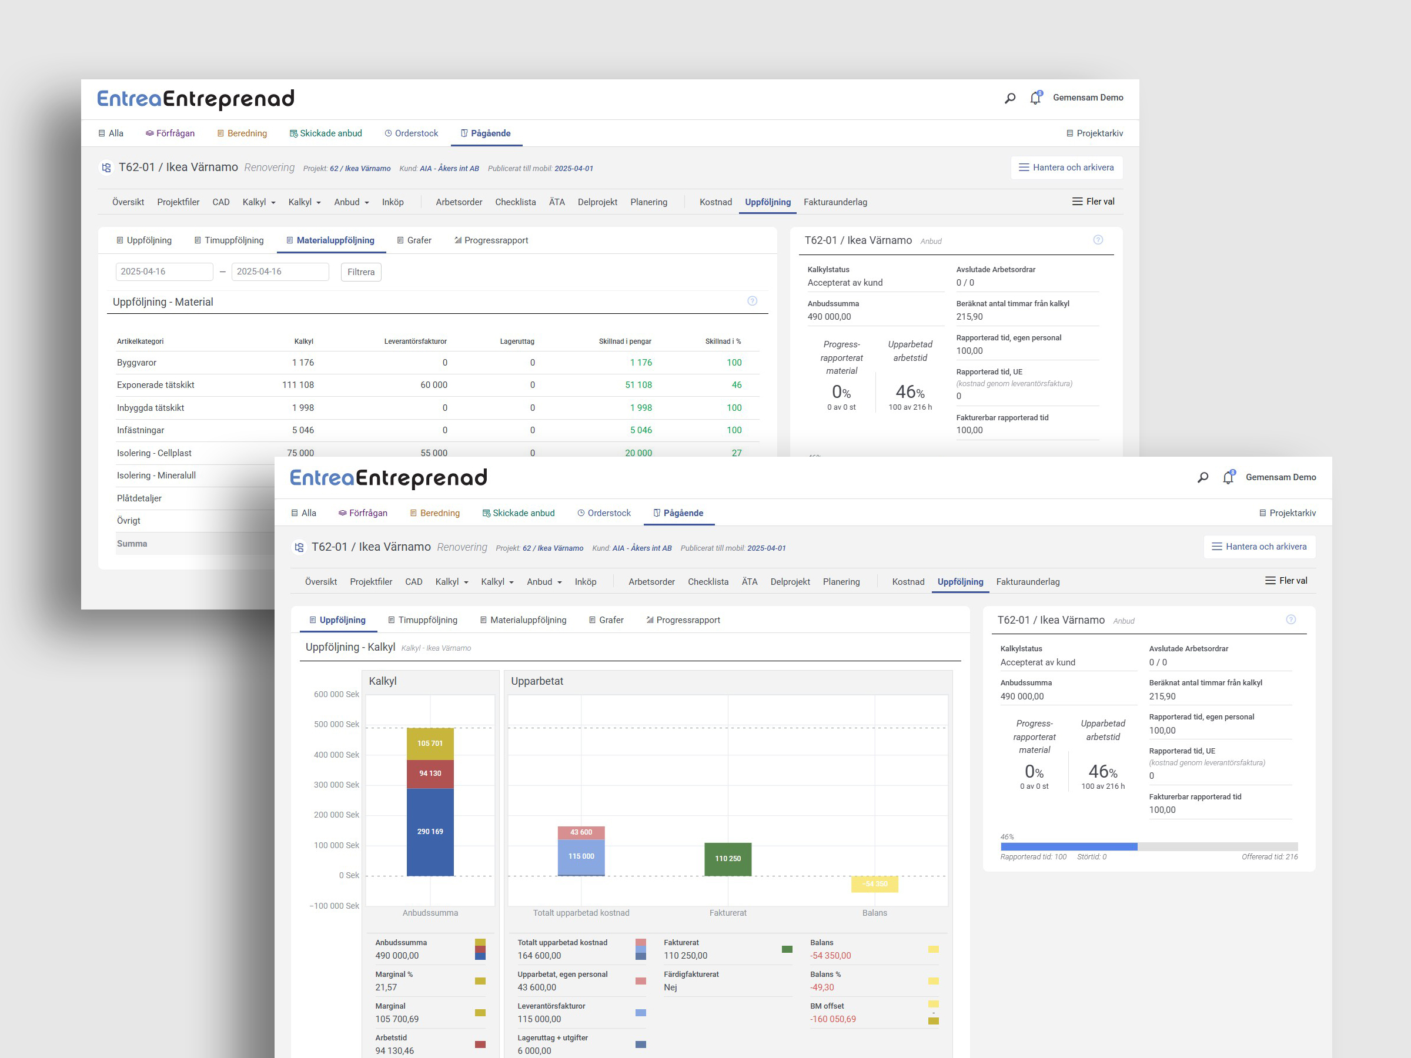Click Hantera och arkivera in the front window
The height and width of the screenshot is (1058, 1411).
point(1259,547)
